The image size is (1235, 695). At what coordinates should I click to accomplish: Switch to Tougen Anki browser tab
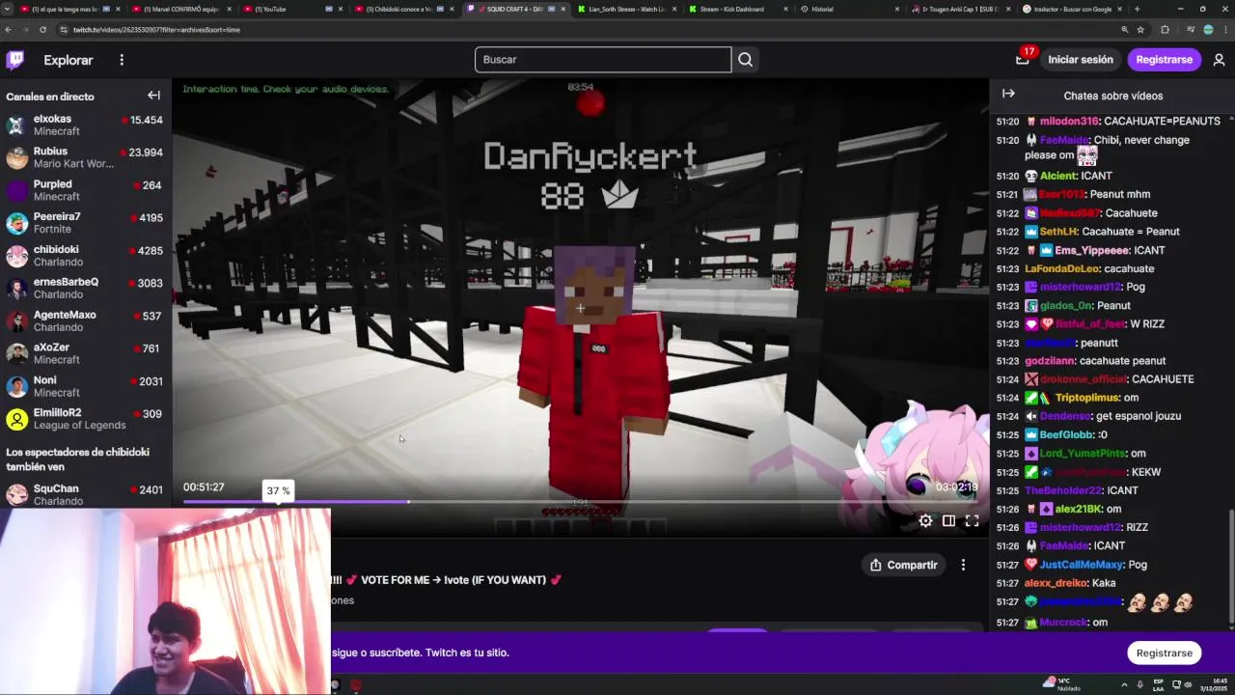pyautogui.click(x=960, y=9)
